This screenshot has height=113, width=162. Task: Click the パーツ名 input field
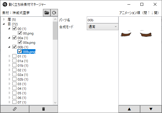103,20
